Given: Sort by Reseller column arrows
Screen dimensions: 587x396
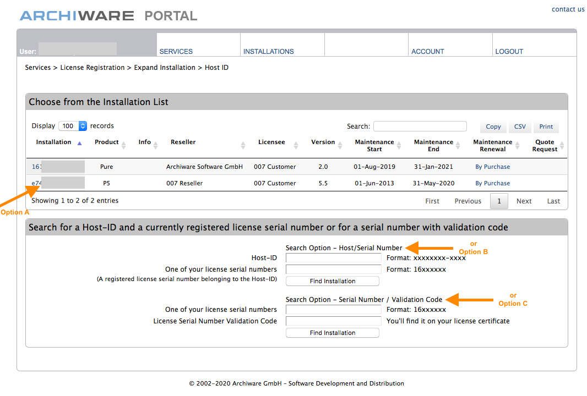Looking at the screenshot, I should pyautogui.click(x=243, y=145).
